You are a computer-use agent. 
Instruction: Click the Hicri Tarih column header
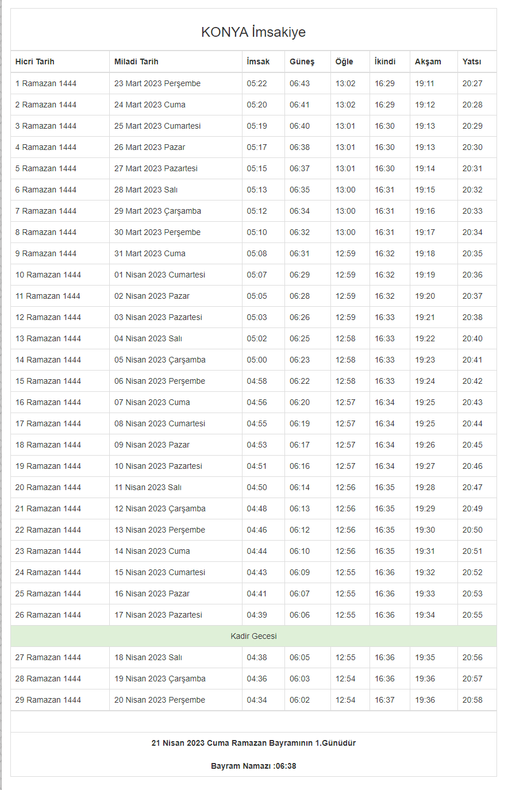pos(35,61)
